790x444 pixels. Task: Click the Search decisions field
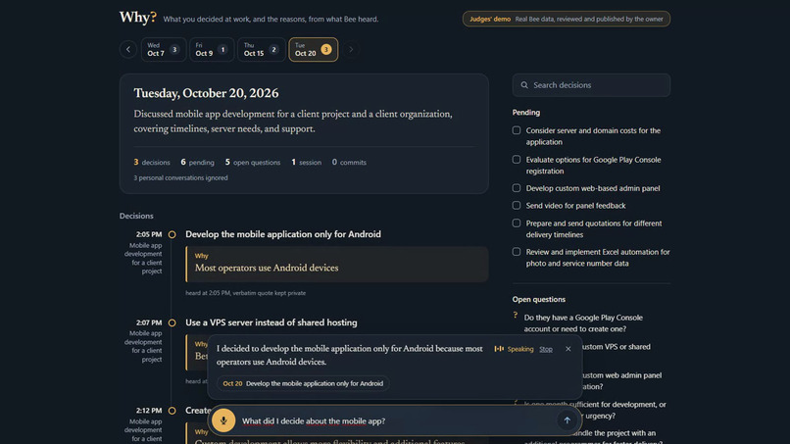point(591,85)
